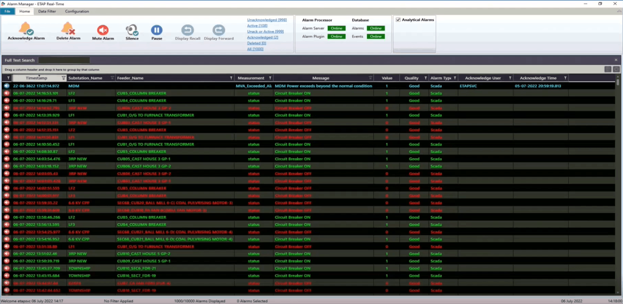Open the Alarm Type column filter
Screen dimensions: 623x304
455,78
